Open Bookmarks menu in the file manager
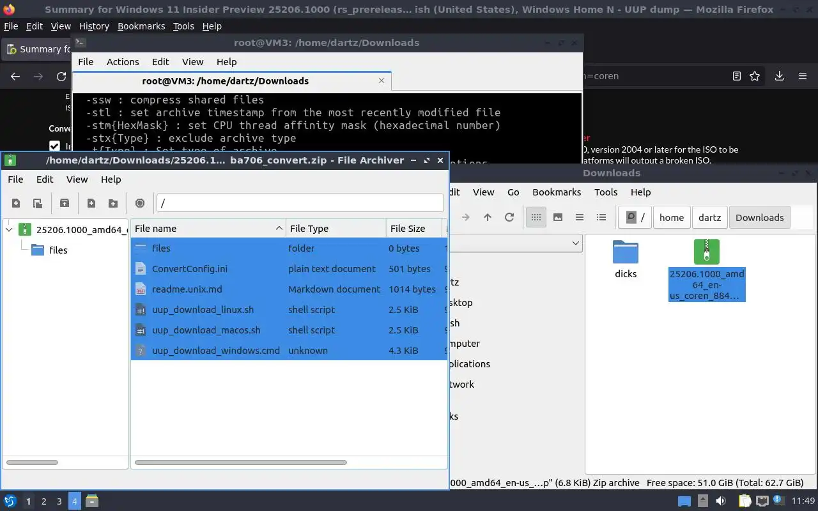This screenshot has height=511, width=818. pos(557,192)
